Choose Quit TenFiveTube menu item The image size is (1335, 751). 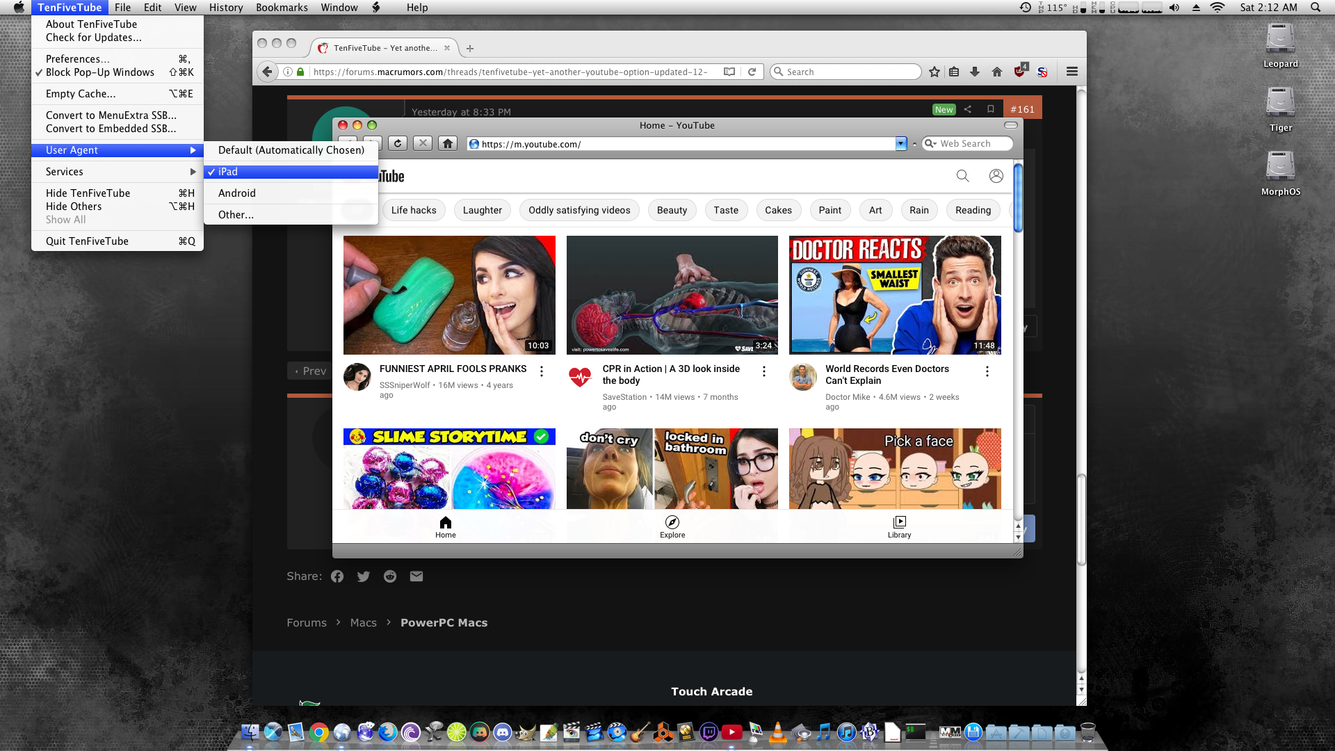pos(118,241)
